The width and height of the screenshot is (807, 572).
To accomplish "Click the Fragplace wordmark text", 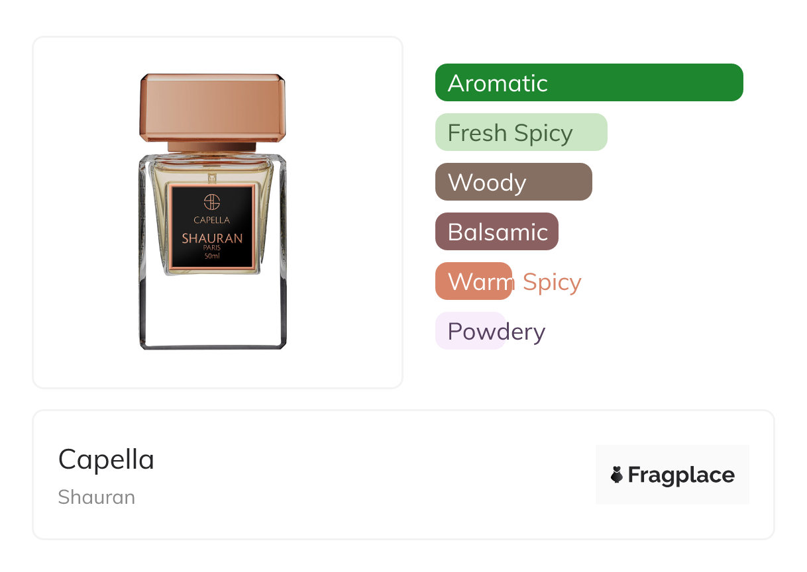I will pyautogui.click(x=681, y=475).
